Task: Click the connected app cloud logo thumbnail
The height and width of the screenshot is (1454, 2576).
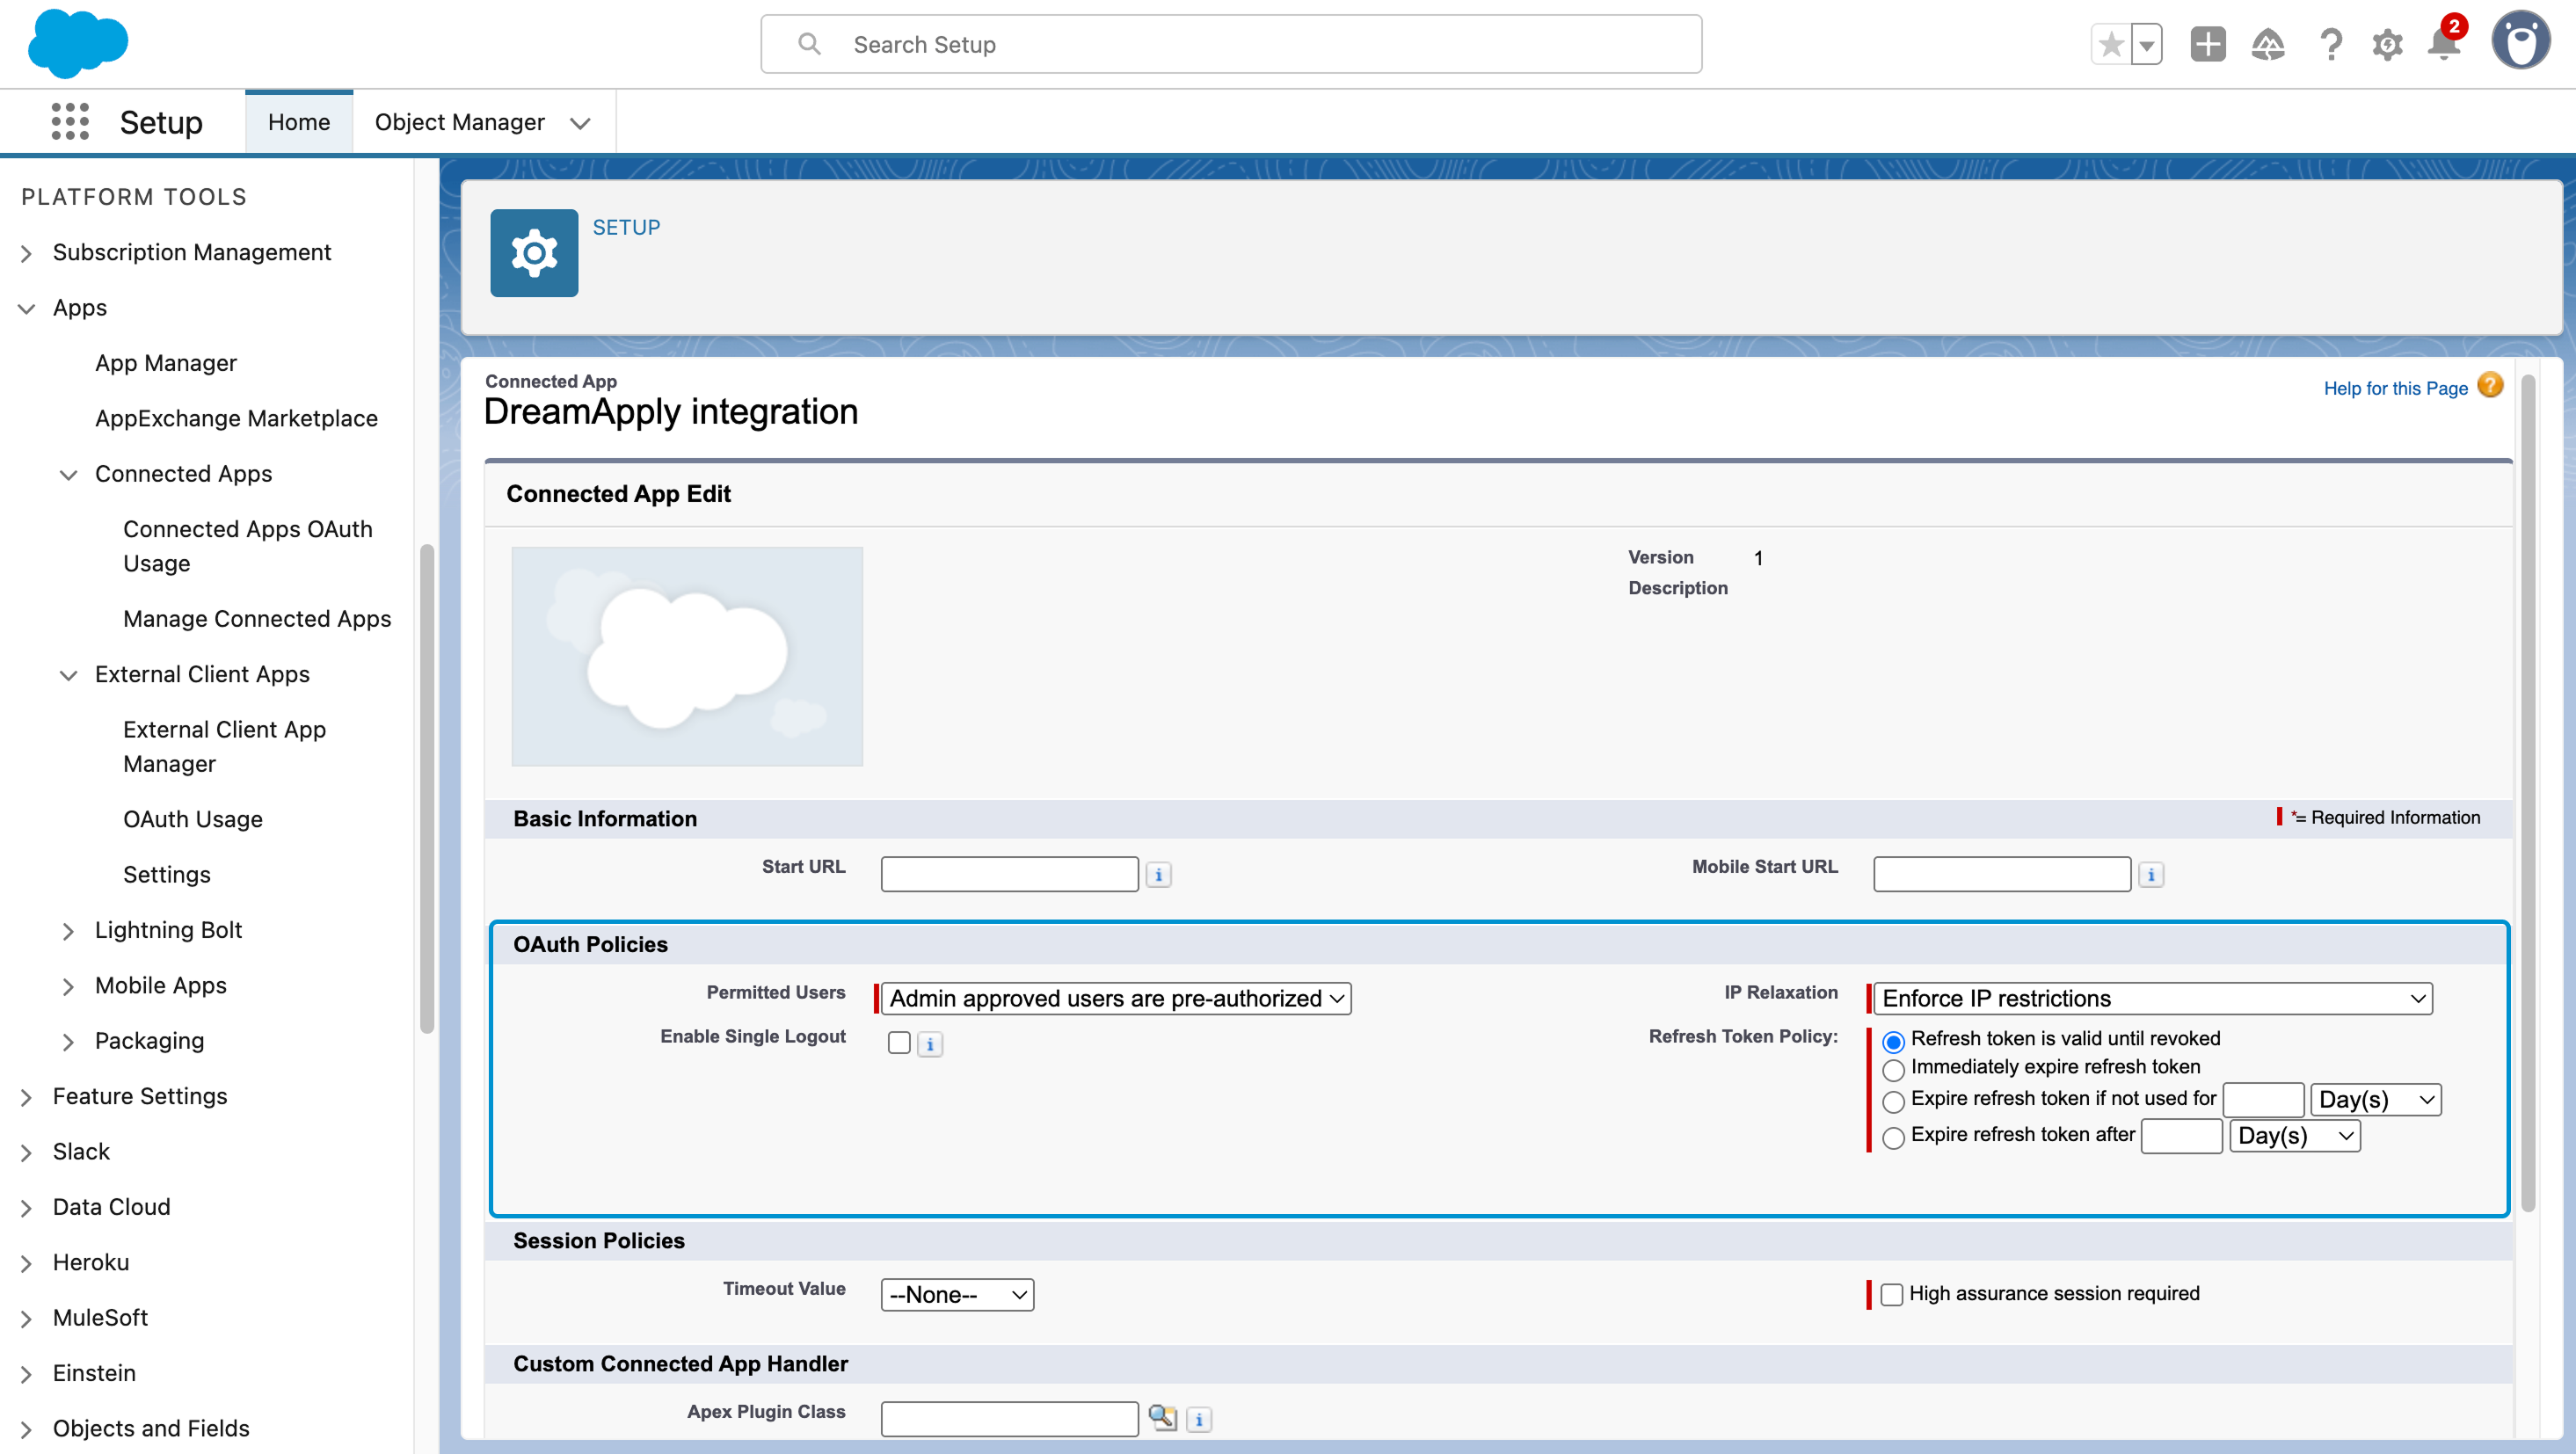Action: click(x=687, y=656)
